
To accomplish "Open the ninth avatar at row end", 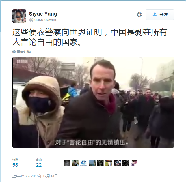I will [x=134, y=163].
